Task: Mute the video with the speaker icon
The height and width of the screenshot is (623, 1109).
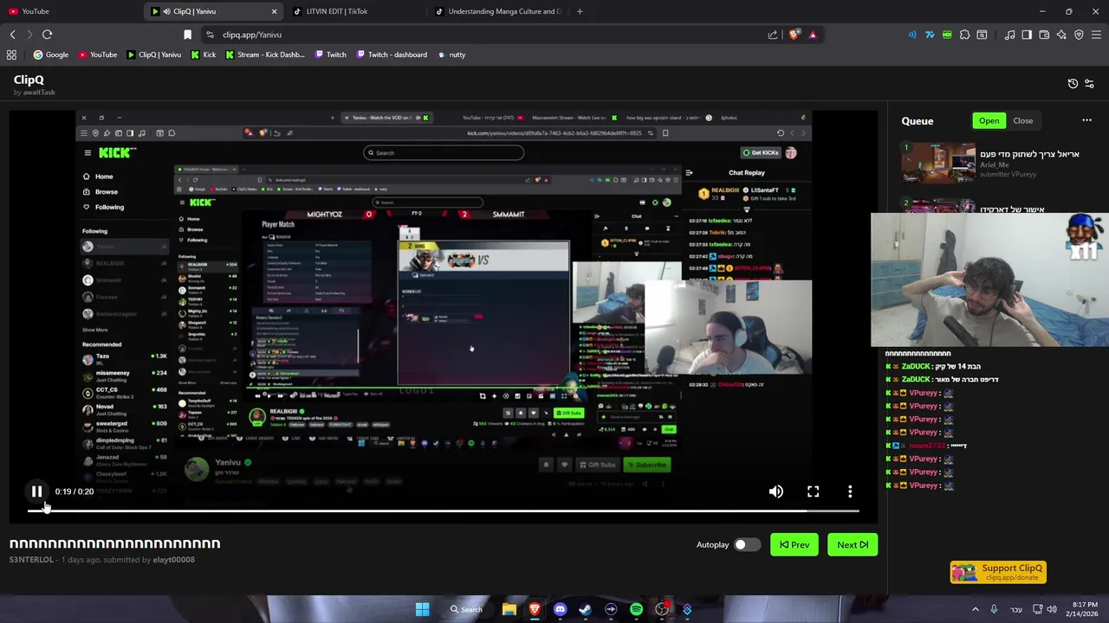Action: click(x=775, y=491)
